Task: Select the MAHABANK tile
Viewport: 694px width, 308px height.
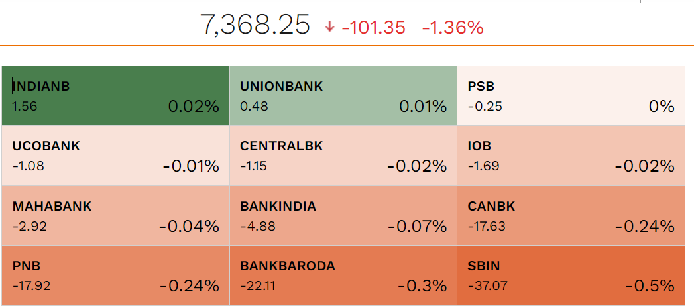Action: [x=115, y=215]
